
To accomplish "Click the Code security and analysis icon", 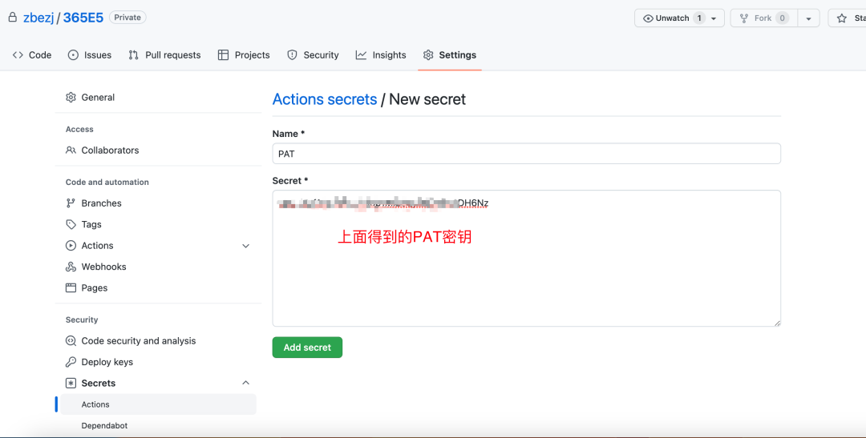I will (71, 341).
